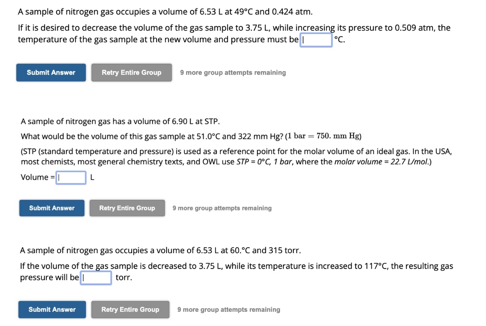
Task: Click the first attempts remaining text
Action: 233,72
